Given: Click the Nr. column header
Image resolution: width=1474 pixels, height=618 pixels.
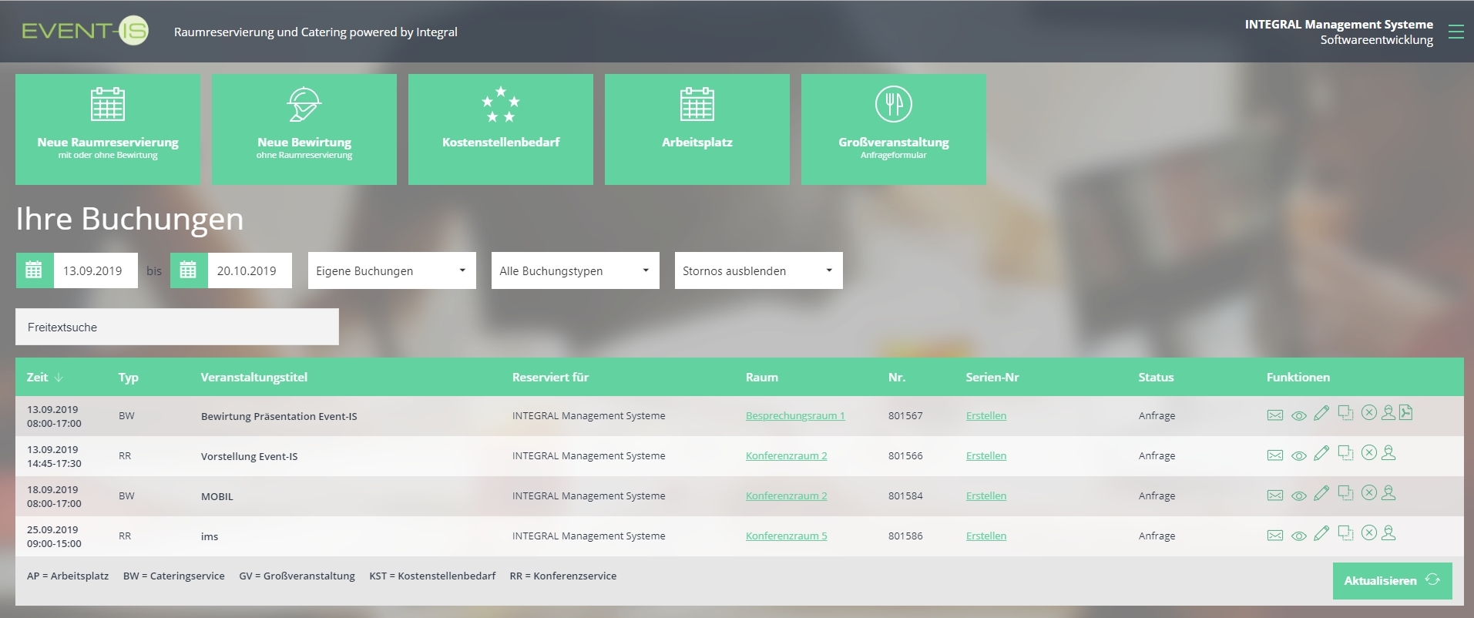Looking at the screenshot, I should [x=897, y=377].
